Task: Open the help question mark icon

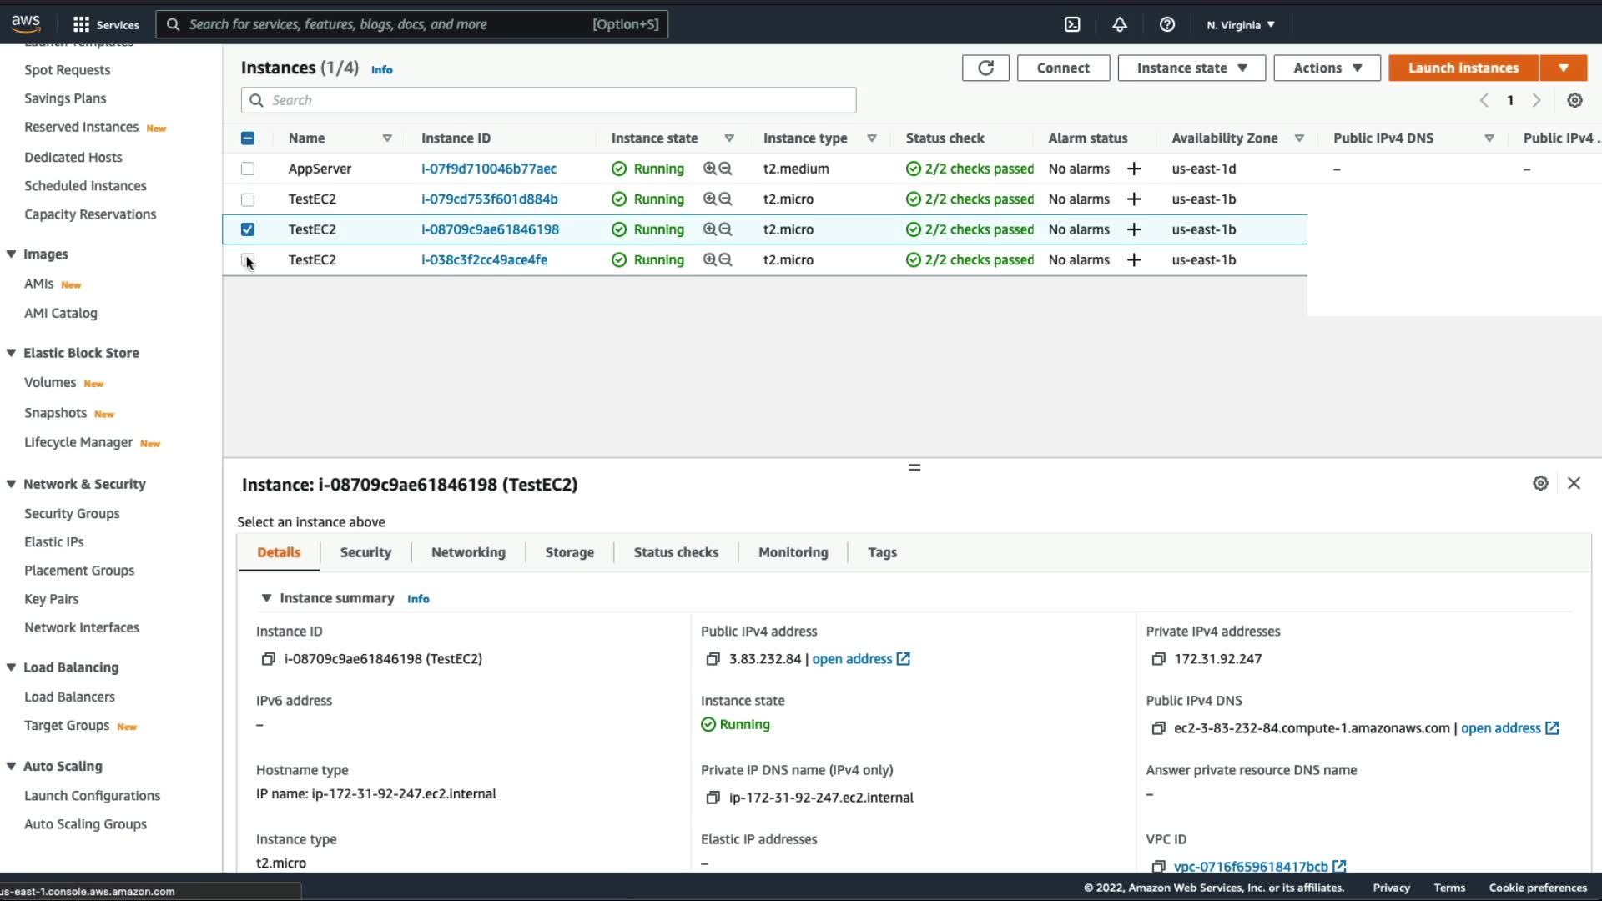Action: click(x=1167, y=24)
